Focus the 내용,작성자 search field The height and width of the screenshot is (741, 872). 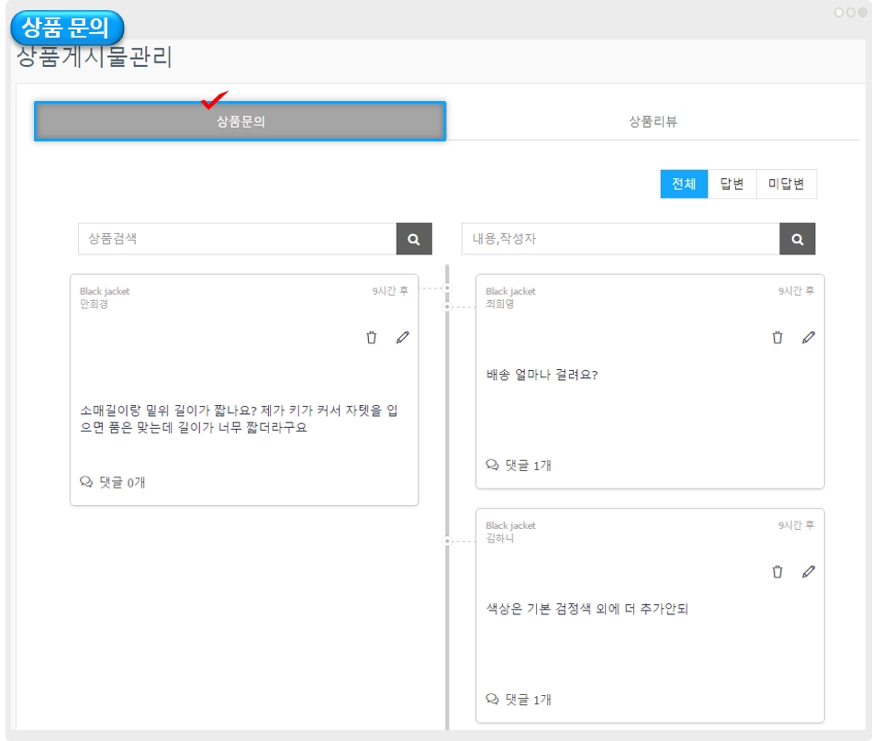point(620,239)
